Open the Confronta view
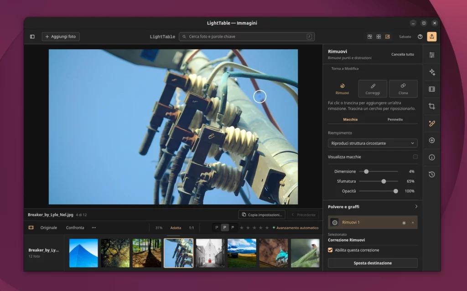467x291 pixels. pos(75,228)
